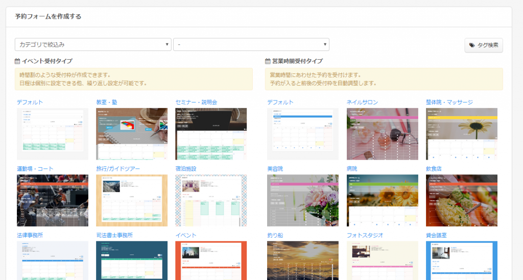Open the カテゴリで絞込み dropdown
The height and width of the screenshot is (280, 523).
[93, 45]
